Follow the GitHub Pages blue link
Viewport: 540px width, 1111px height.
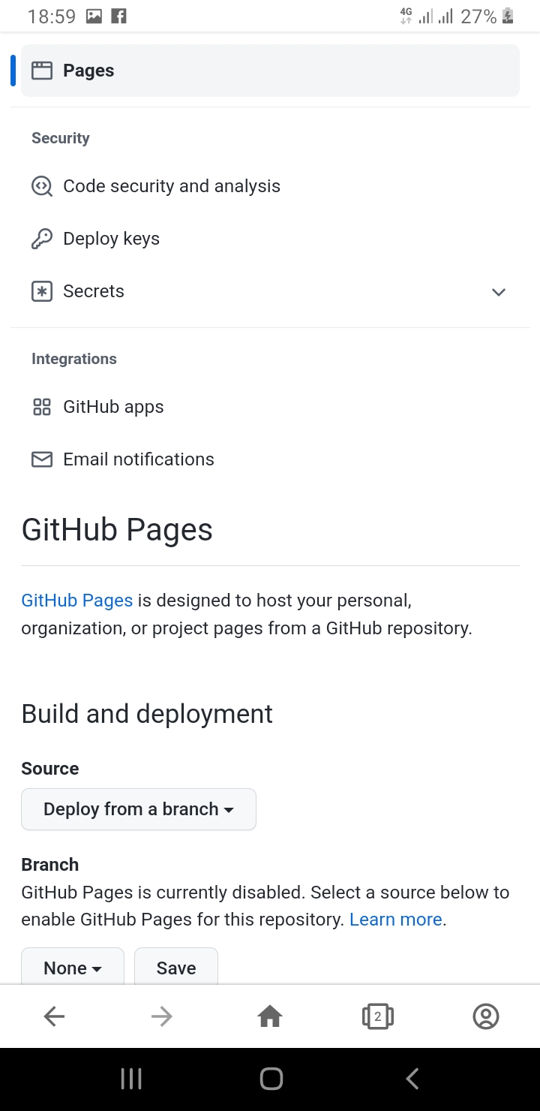point(77,601)
